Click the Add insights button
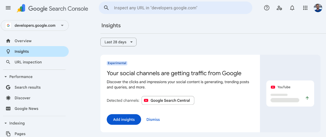Image resolution: width=326 pixels, height=137 pixels. [124, 119]
